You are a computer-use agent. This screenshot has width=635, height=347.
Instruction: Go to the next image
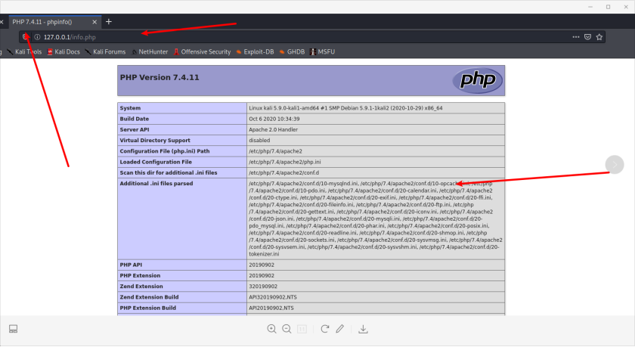point(615,164)
